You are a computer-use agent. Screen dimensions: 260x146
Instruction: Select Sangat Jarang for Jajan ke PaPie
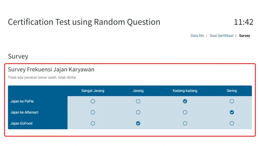pyautogui.click(x=93, y=101)
